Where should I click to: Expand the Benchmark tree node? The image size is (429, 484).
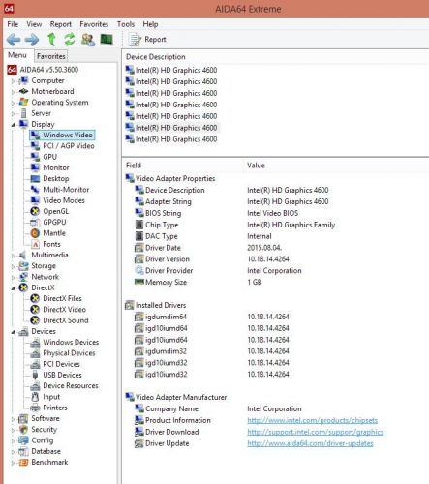tap(13, 463)
